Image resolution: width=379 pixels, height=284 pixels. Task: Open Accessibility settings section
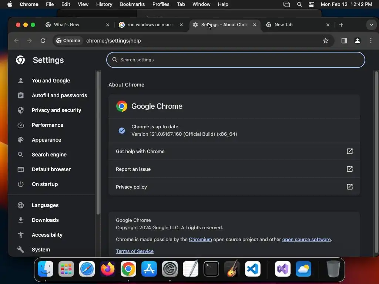click(47, 235)
